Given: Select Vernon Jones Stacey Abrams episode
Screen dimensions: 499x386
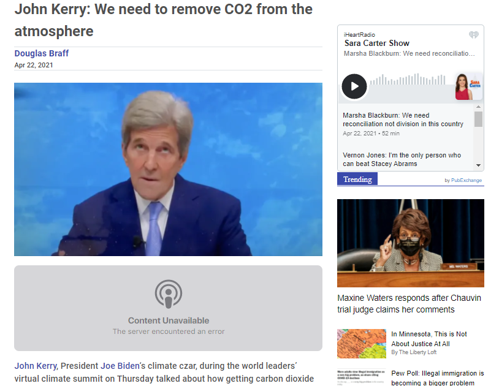Looking at the screenshot, I should tap(402, 159).
